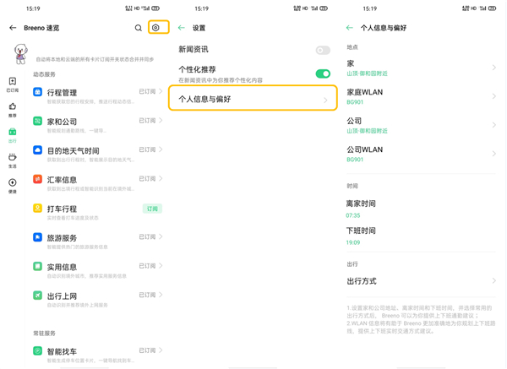Open the 公司WLAN BG901 setting
The width and height of the screenshot is (507, 369).
421,154
